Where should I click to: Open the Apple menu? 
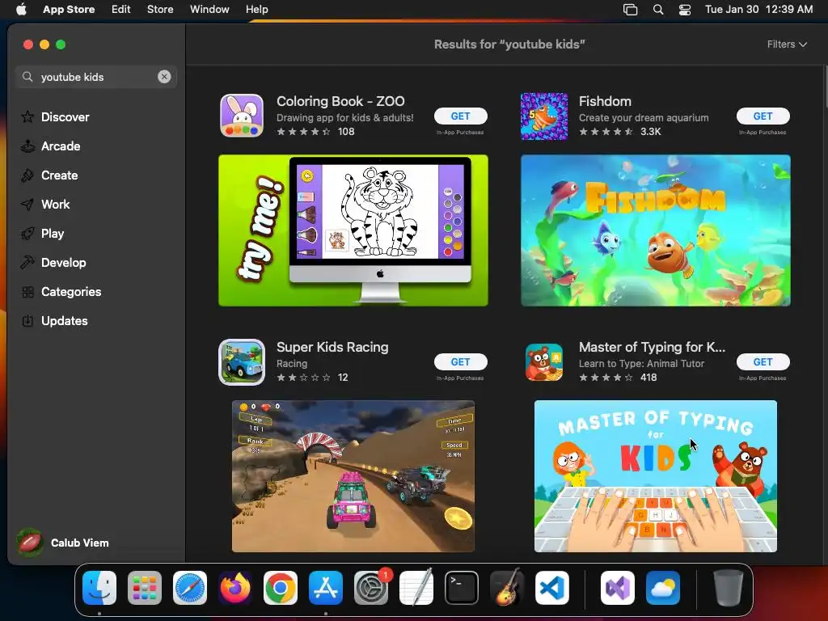[x=21, y=9]
